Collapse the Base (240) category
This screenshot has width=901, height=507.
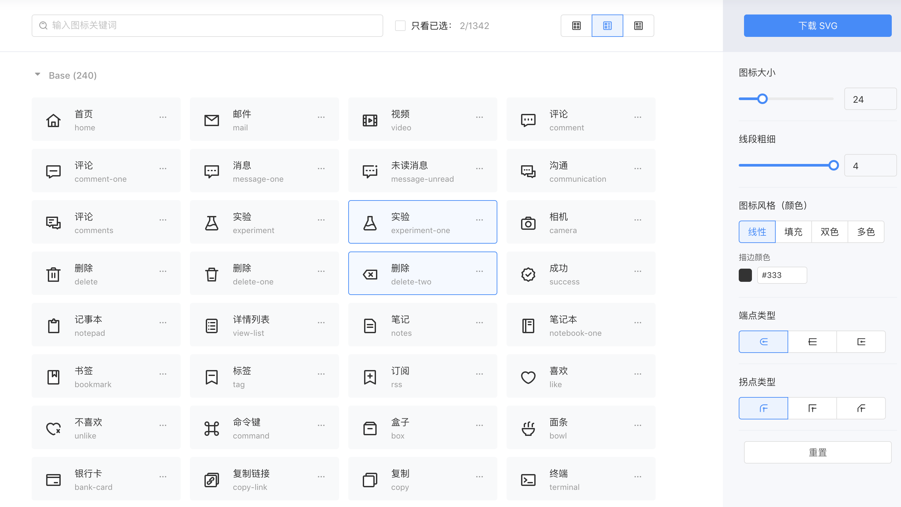pos(37,74)
